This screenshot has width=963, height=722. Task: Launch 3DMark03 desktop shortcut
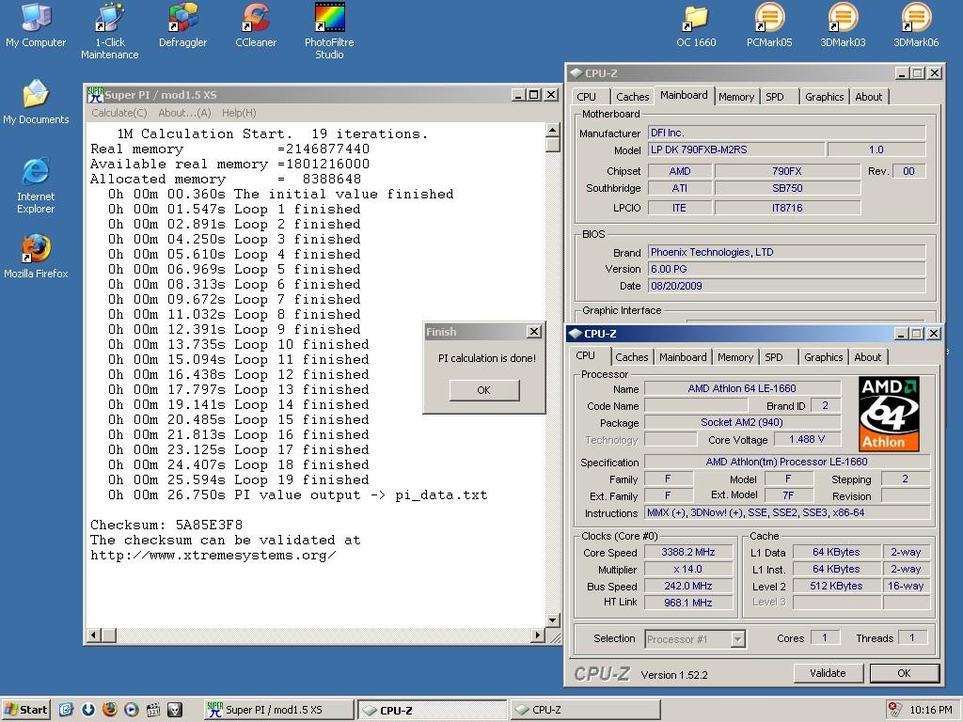(843, 25)
